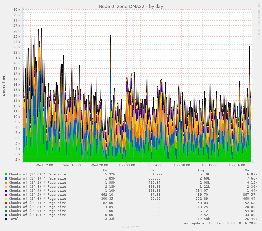262x231 pixels.
Task: Select the legend label Chunks of (2^ 2)
Action: tap(37, 183)
